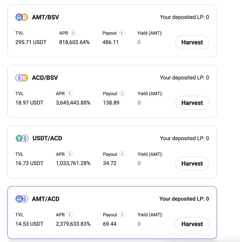Click the ACD/BSV yield amount value
240x242 pixels.
point(139,102)
